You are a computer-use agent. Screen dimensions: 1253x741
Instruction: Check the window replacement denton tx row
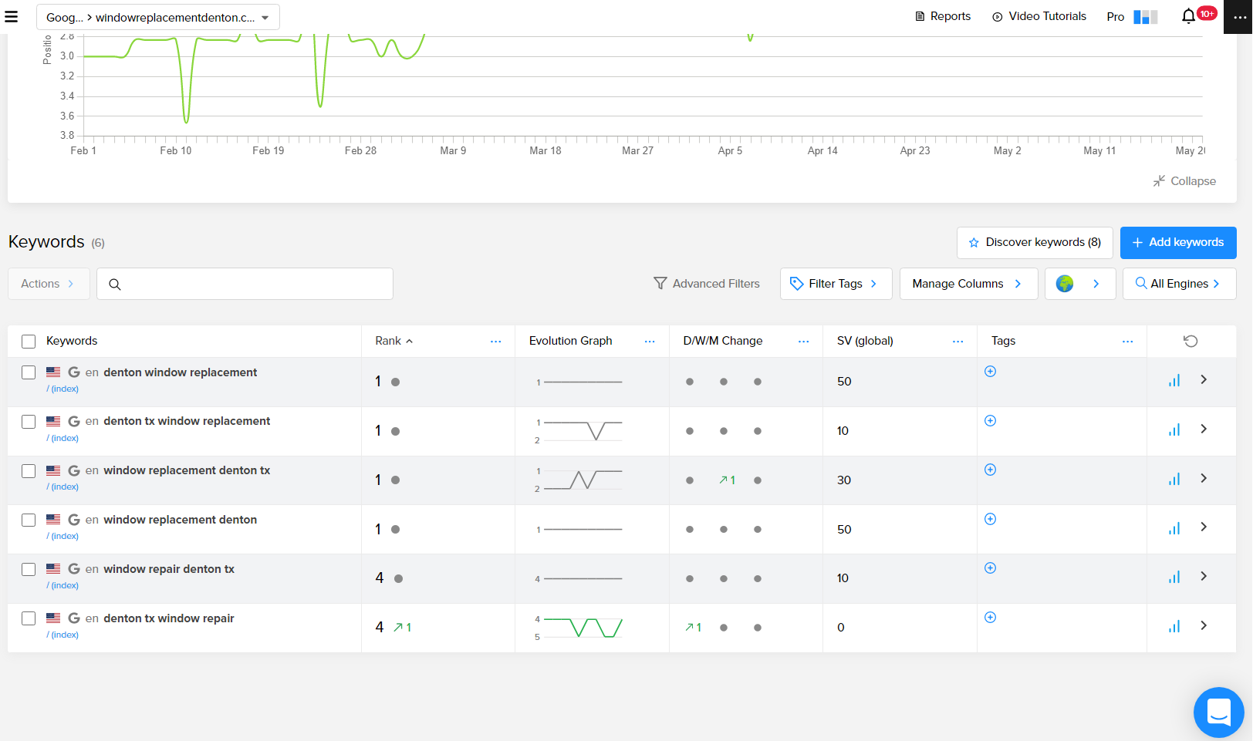coord(29,471)
